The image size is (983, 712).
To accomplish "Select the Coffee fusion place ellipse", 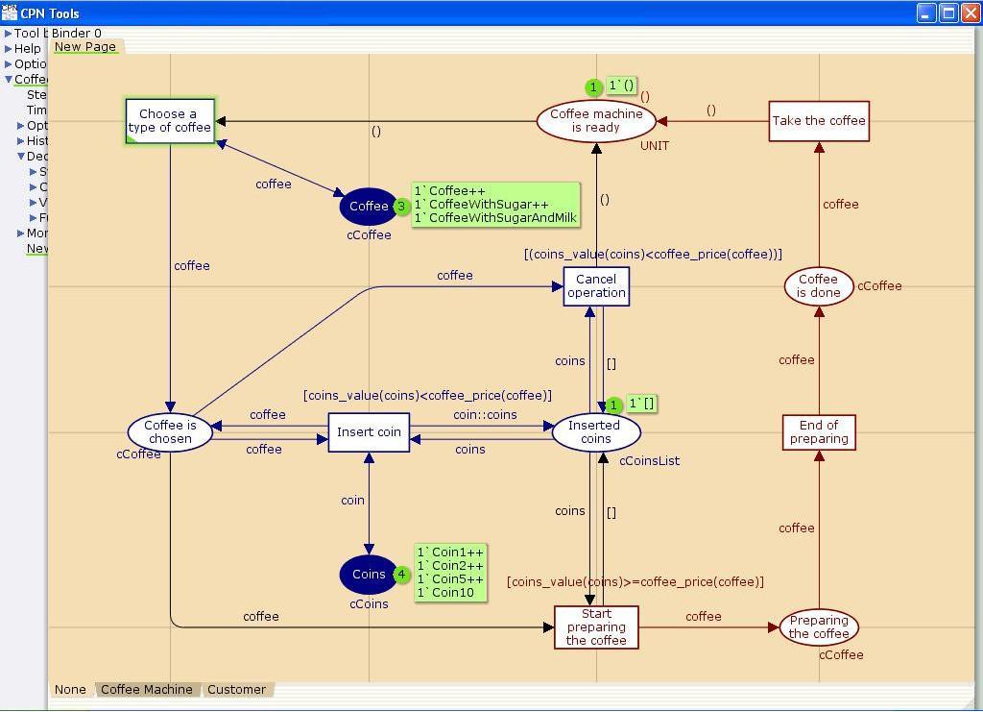I will (368, 207).
